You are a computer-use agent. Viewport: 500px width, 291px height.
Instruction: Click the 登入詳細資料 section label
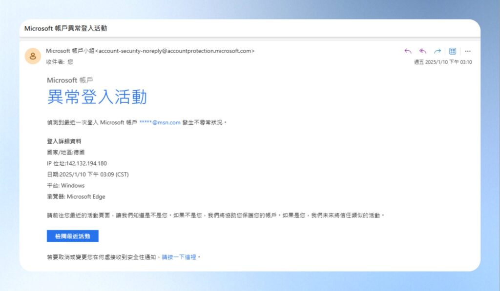pyautogui.click(x=64, y=141)
